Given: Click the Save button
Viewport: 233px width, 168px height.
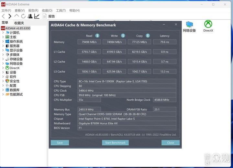Looking at the screenshot, I should 60,142.
